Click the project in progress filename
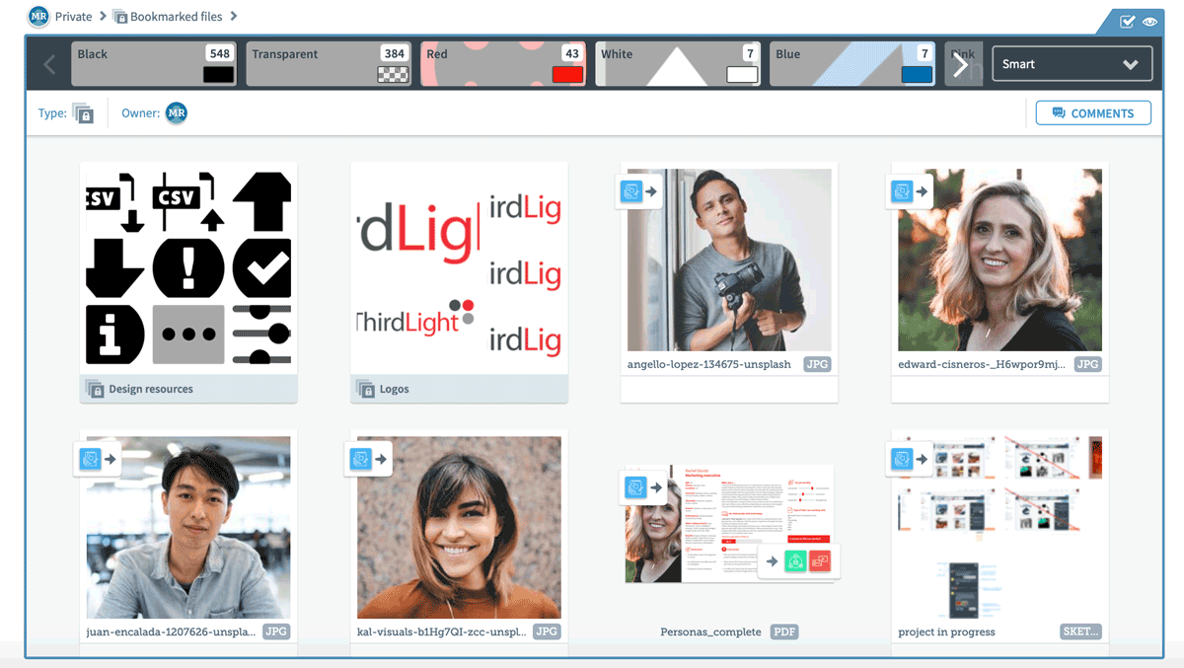Viewport: 1184px width, 668px height. click(x=946, y=631)
